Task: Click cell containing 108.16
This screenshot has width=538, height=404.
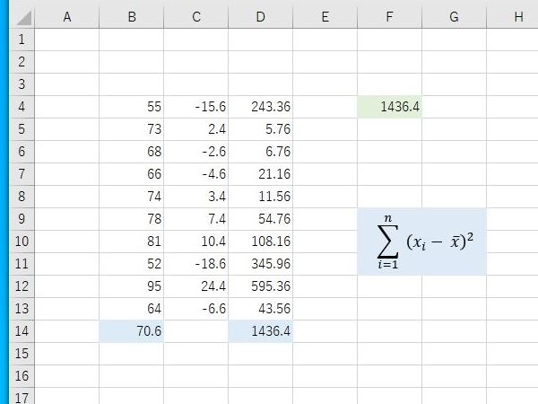Action: pos(260,242)
